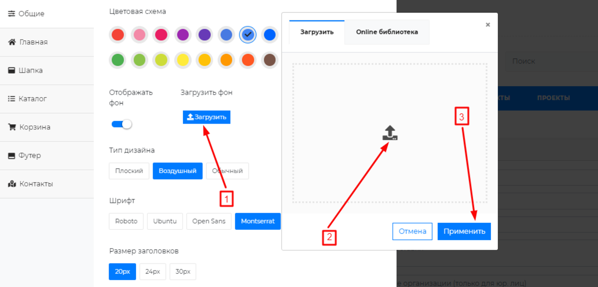Open the Загрузить tab in dialog

[316, 32]
